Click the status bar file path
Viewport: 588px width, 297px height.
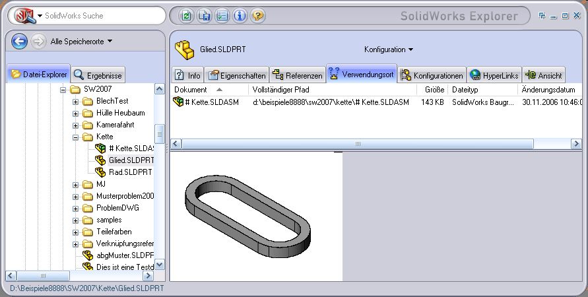tap(87, 289)
